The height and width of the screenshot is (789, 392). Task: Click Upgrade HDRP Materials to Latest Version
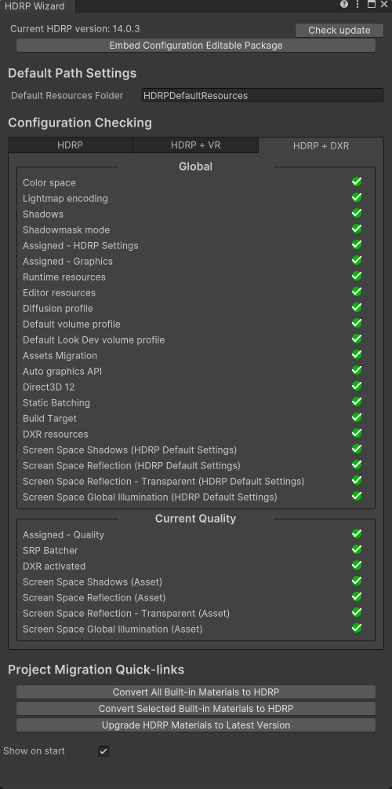coord(196,725)
